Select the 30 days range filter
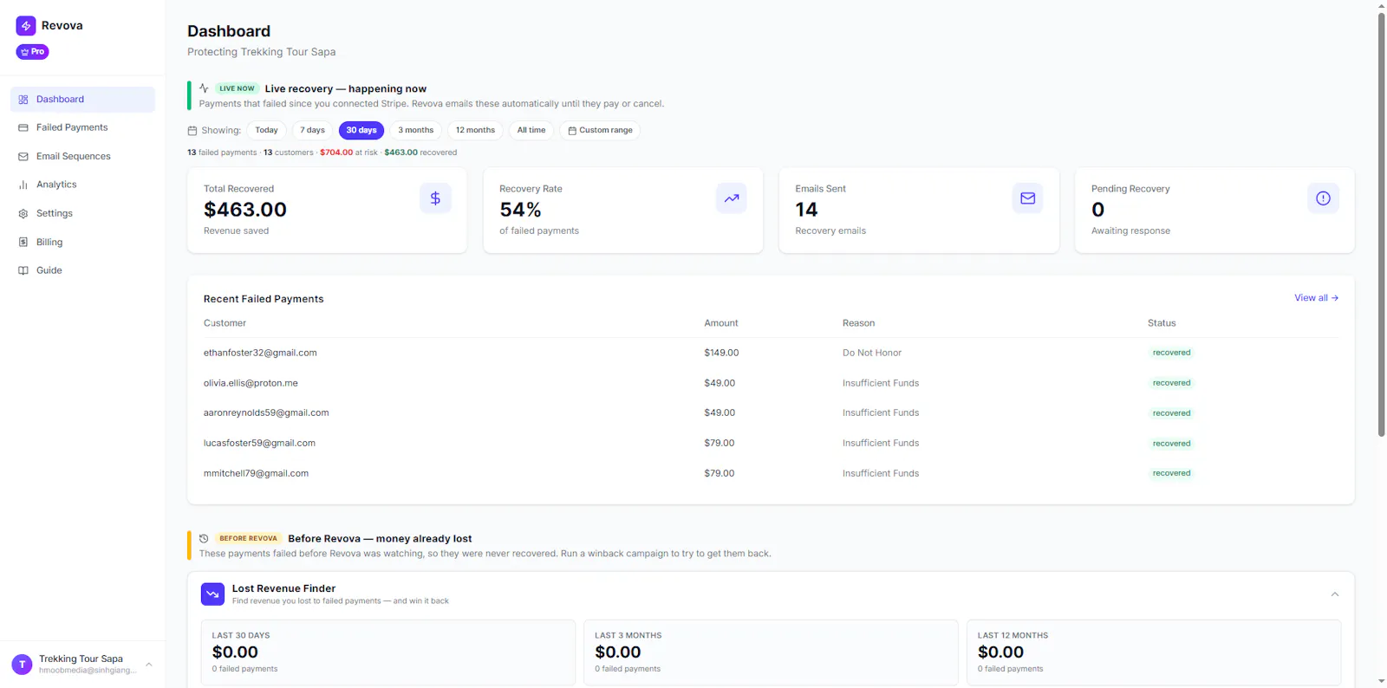This screenshot has height=688, width=1387. pyautogui.click(x=361, y=131)
